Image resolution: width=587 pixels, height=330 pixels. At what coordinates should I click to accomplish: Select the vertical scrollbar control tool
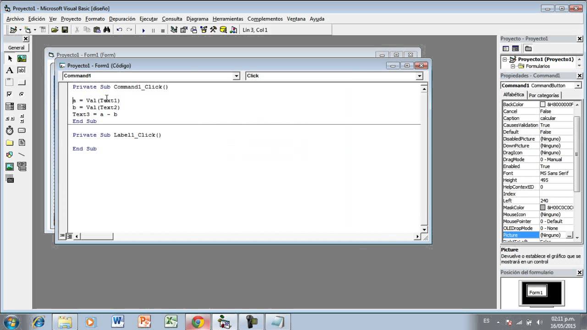pos(22,118)
